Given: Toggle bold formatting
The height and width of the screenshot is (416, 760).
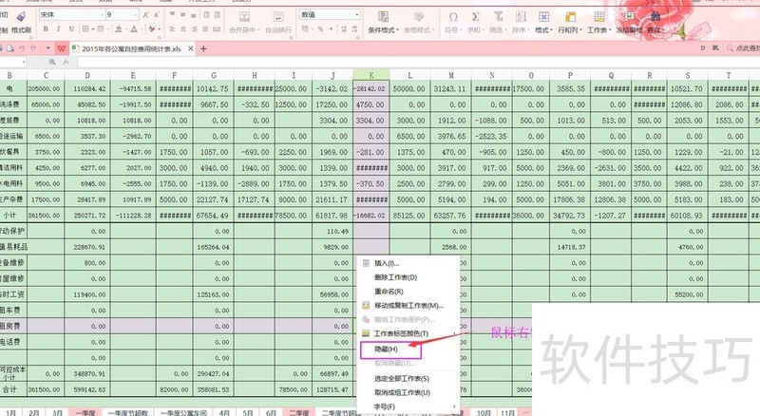Looking at the screenshot, I should [x=46, y=29].
